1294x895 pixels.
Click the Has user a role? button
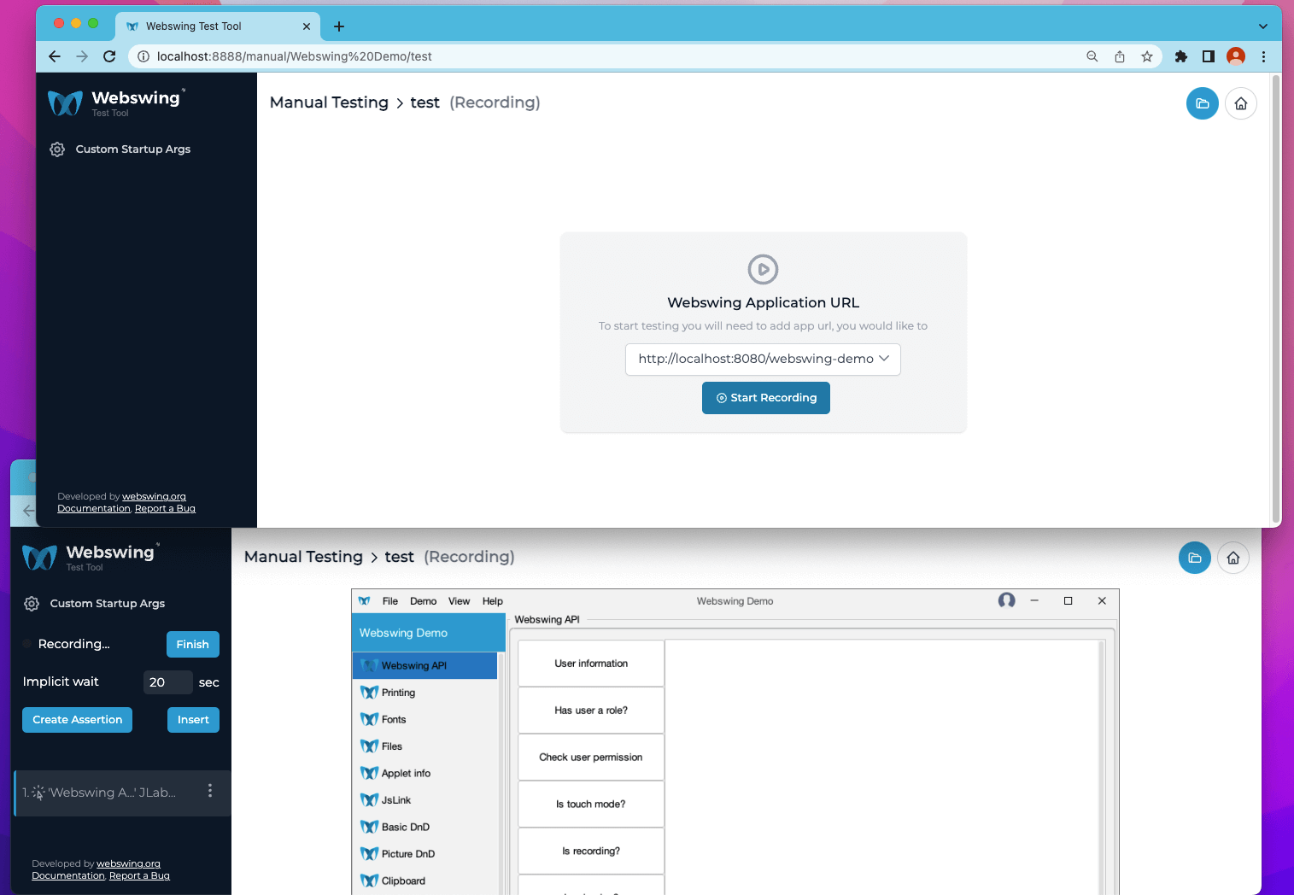[x=591, y=711]
